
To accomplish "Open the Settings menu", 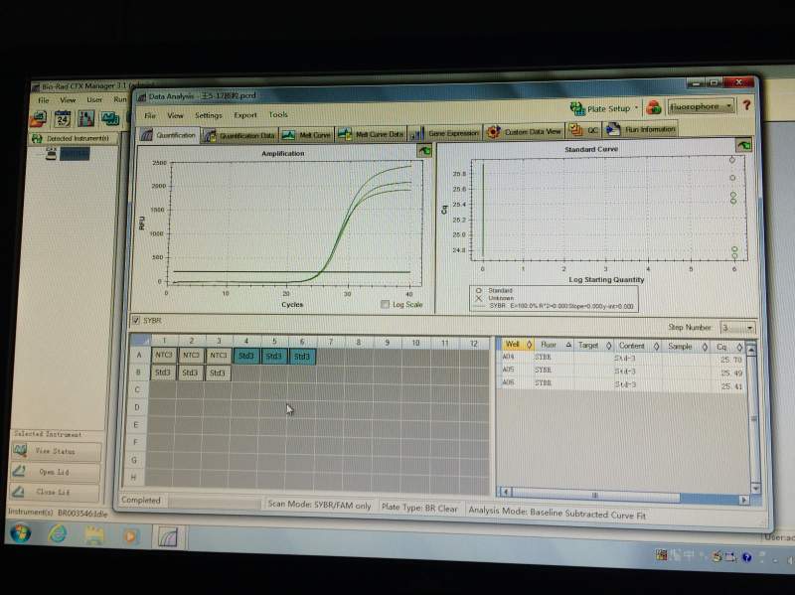I will tap(209, 115).
